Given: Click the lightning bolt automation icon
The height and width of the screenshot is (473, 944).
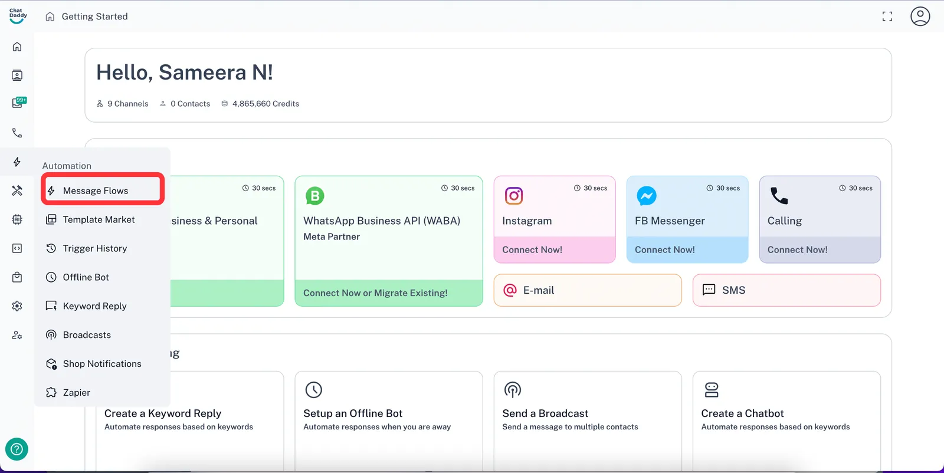Looking at the screenshot, I should point(17,162).
